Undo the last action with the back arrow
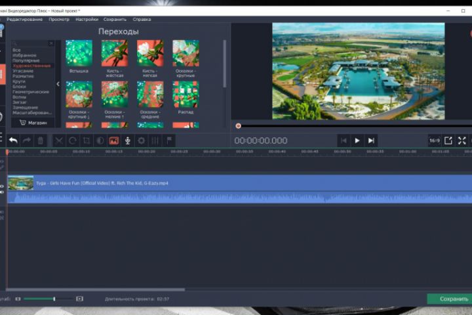This screenshot has width=472, height=315. [x=13, y=140]
